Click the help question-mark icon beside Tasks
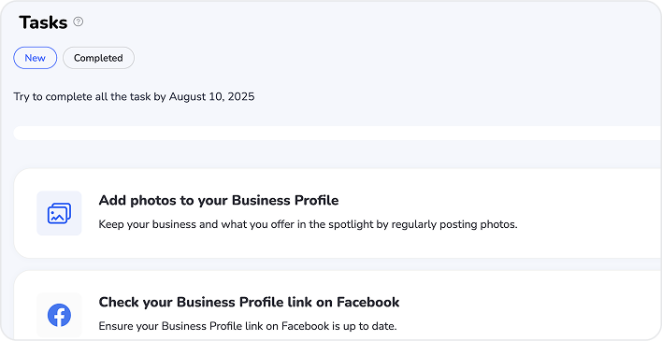 tap(79, 21)
